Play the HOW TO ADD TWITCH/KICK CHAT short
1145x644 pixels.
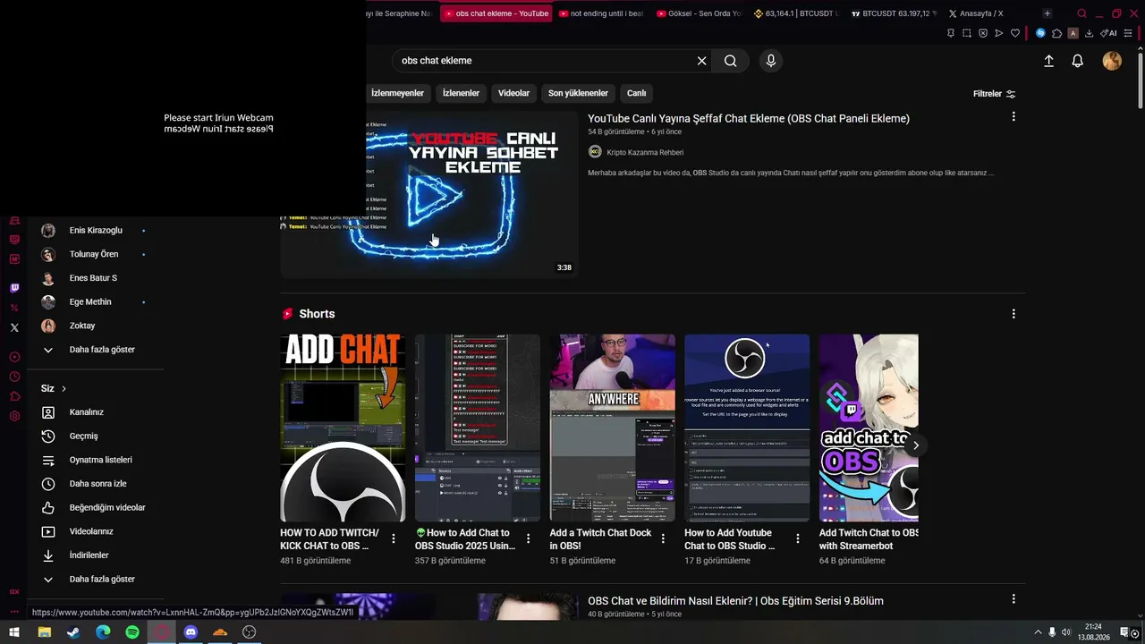(x=343, y=428)
